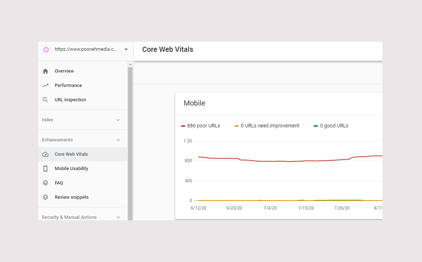Open the Review snippets report
422x262 pixels.
(72, 197)
